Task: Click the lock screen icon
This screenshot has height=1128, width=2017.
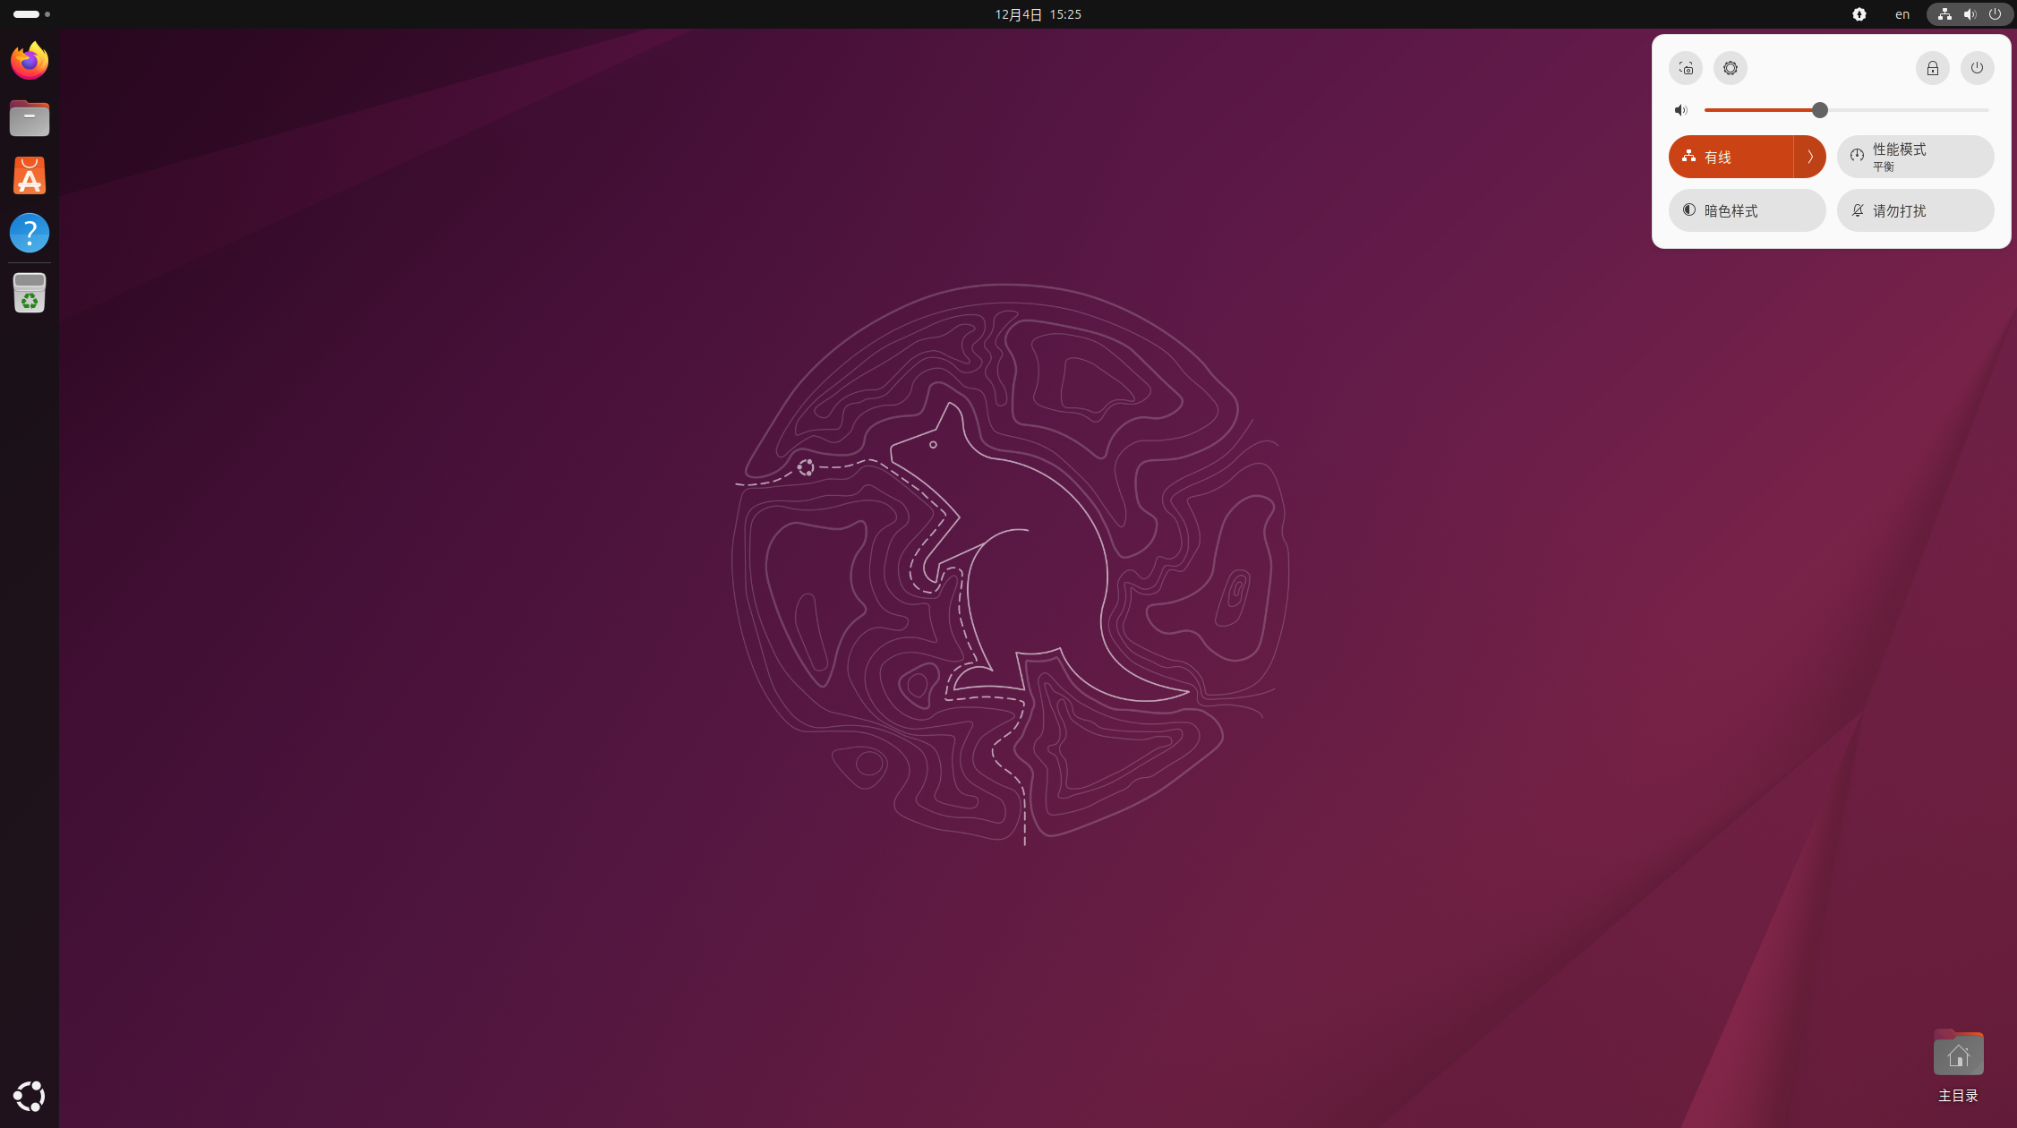Action: (x=1933, y=68)
